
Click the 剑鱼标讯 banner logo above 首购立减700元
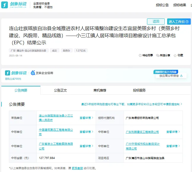[16, 73]
